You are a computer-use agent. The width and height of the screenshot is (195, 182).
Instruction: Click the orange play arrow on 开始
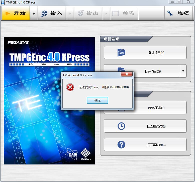pos(8,13)
